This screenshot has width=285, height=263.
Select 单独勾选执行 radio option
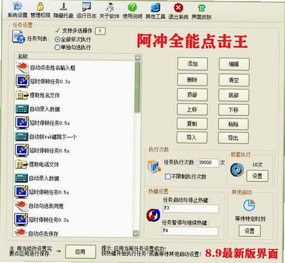point(73,48)
